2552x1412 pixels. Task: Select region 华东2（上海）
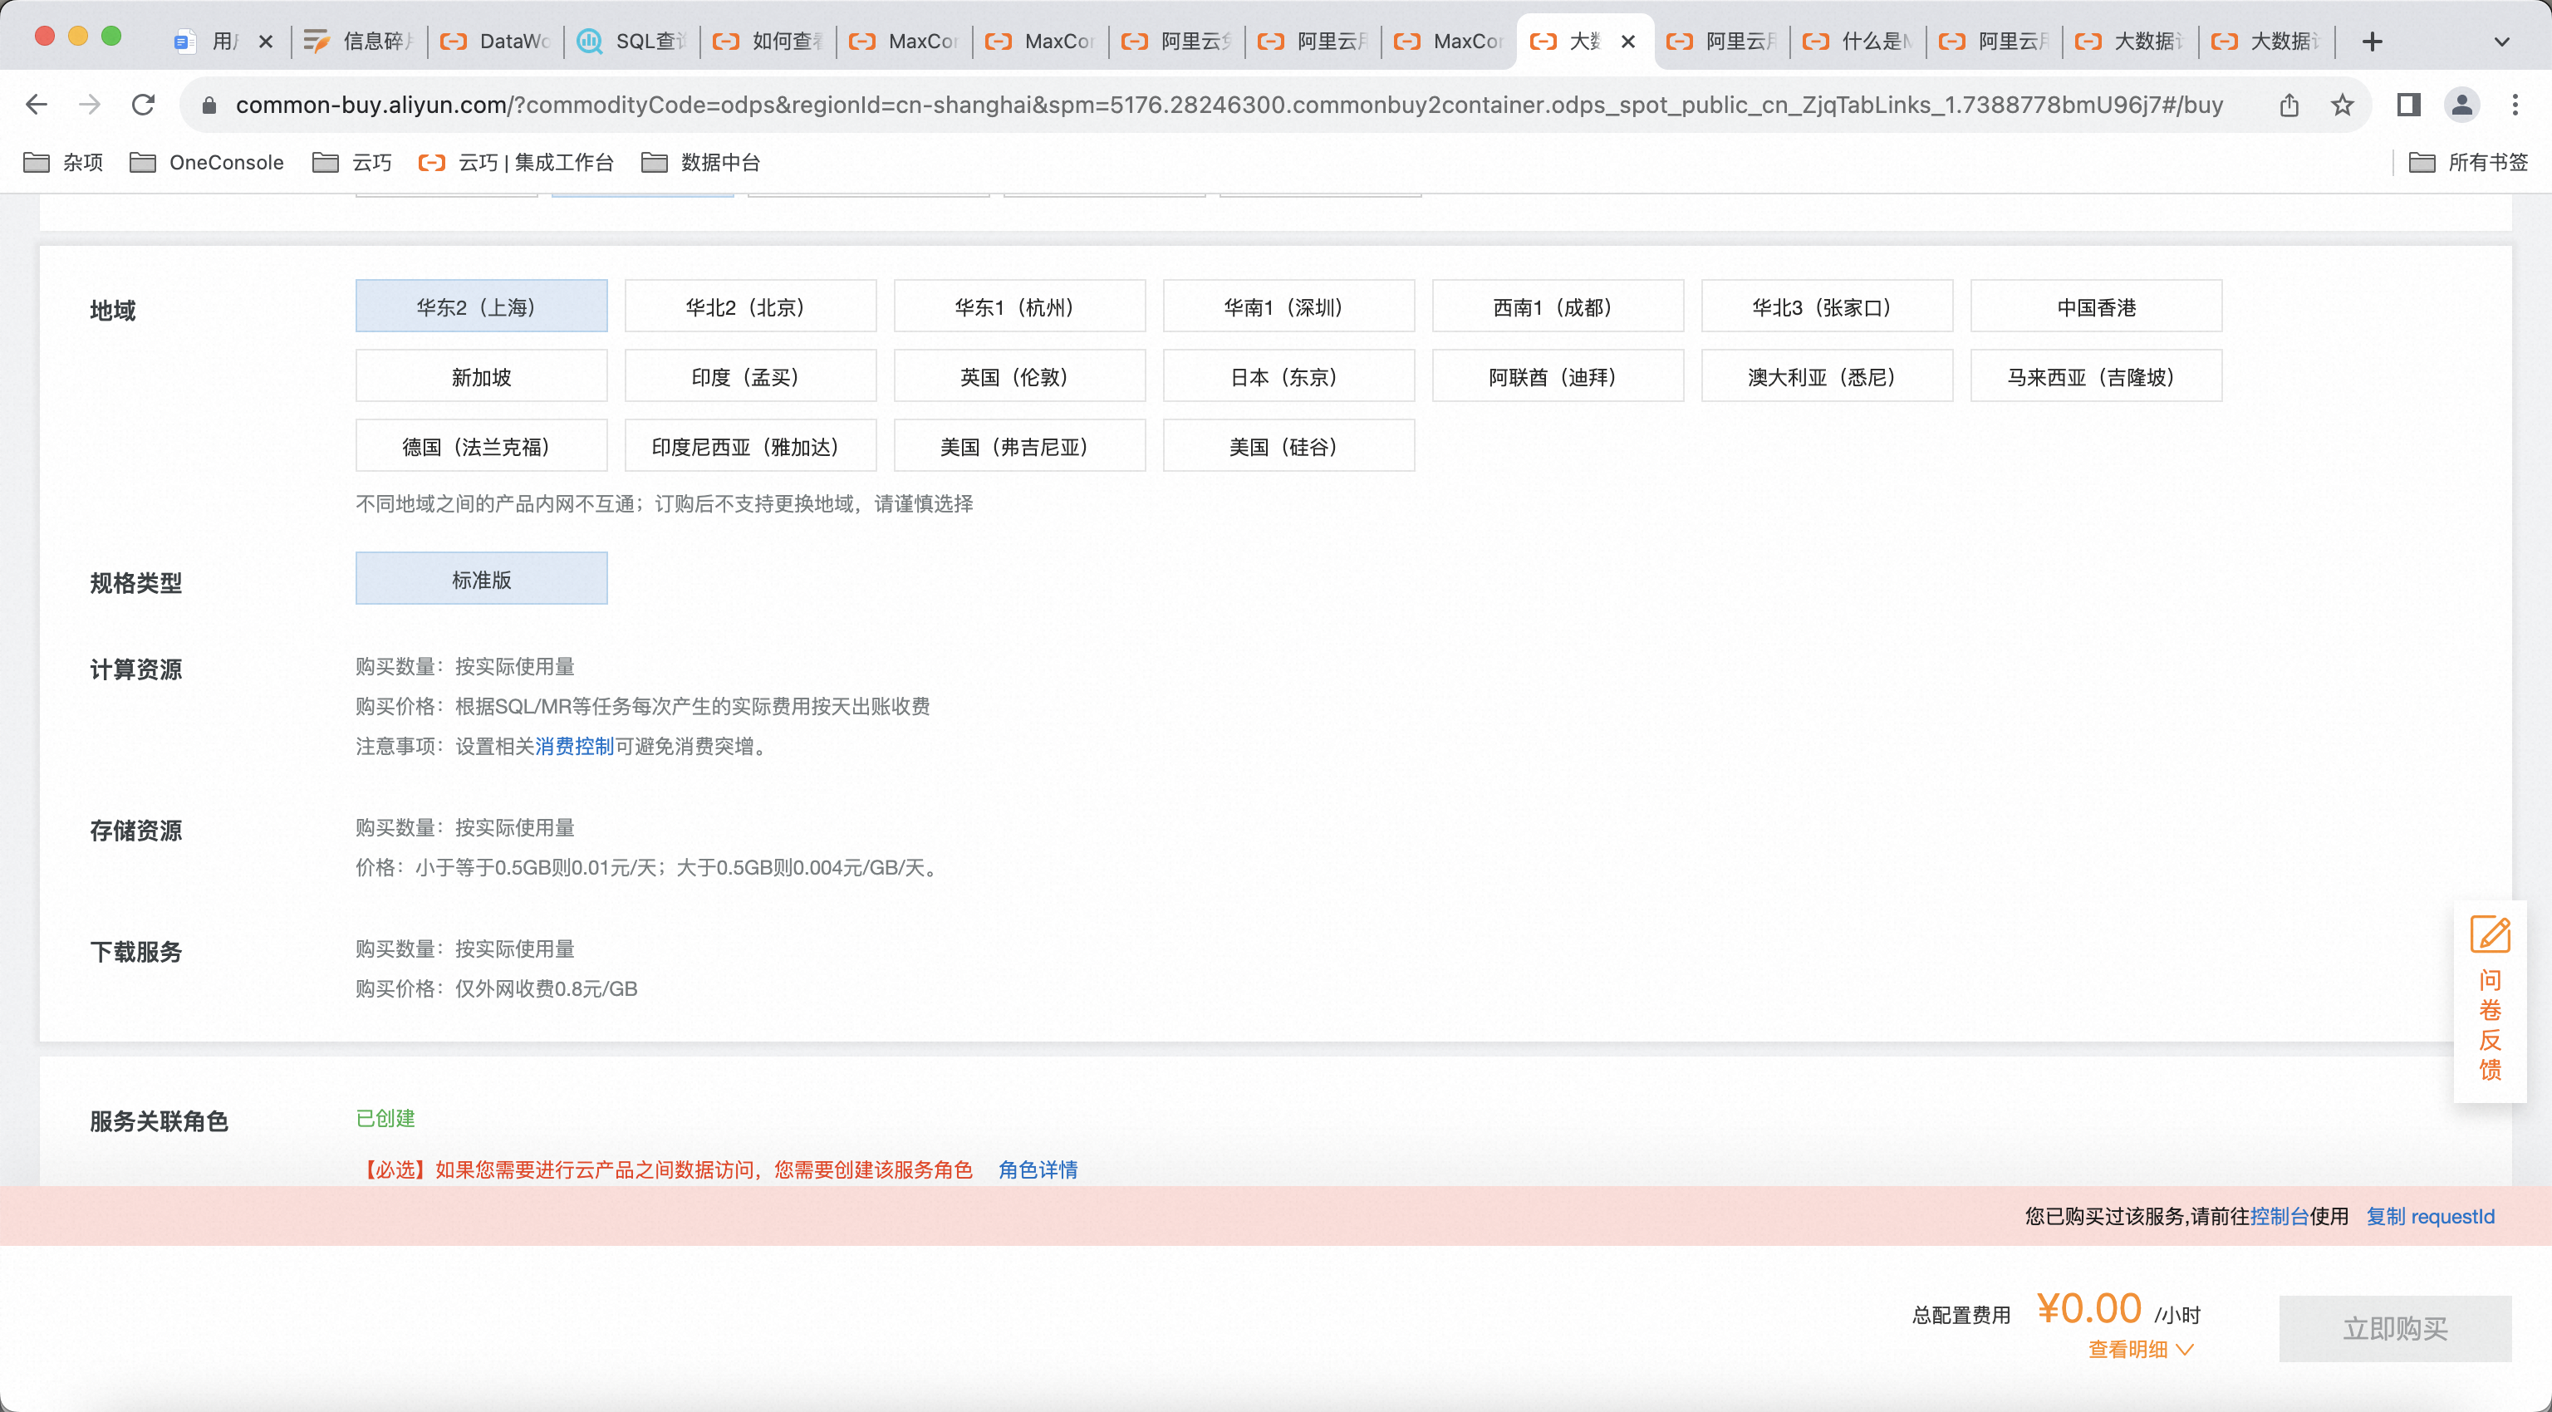pos(482,306)
